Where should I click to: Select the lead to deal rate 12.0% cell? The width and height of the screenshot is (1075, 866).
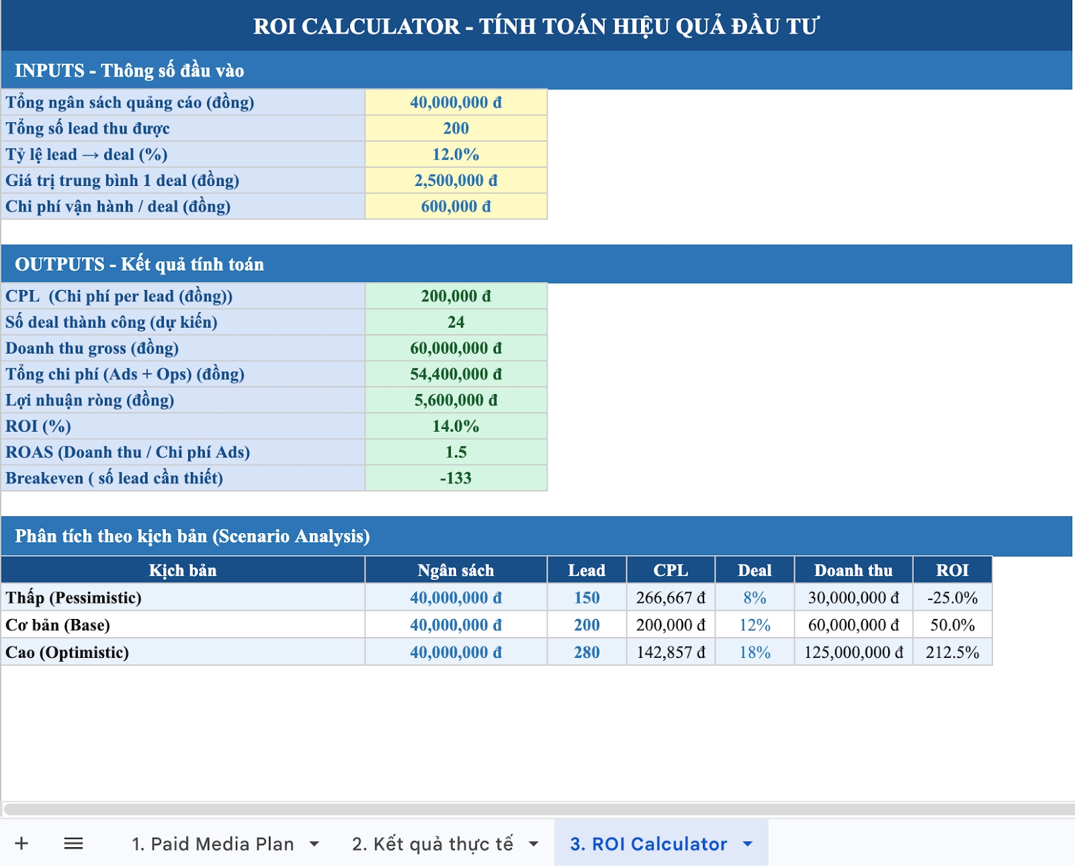456,154
